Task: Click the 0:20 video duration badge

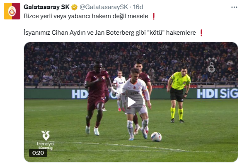Action: coord(38,153)
